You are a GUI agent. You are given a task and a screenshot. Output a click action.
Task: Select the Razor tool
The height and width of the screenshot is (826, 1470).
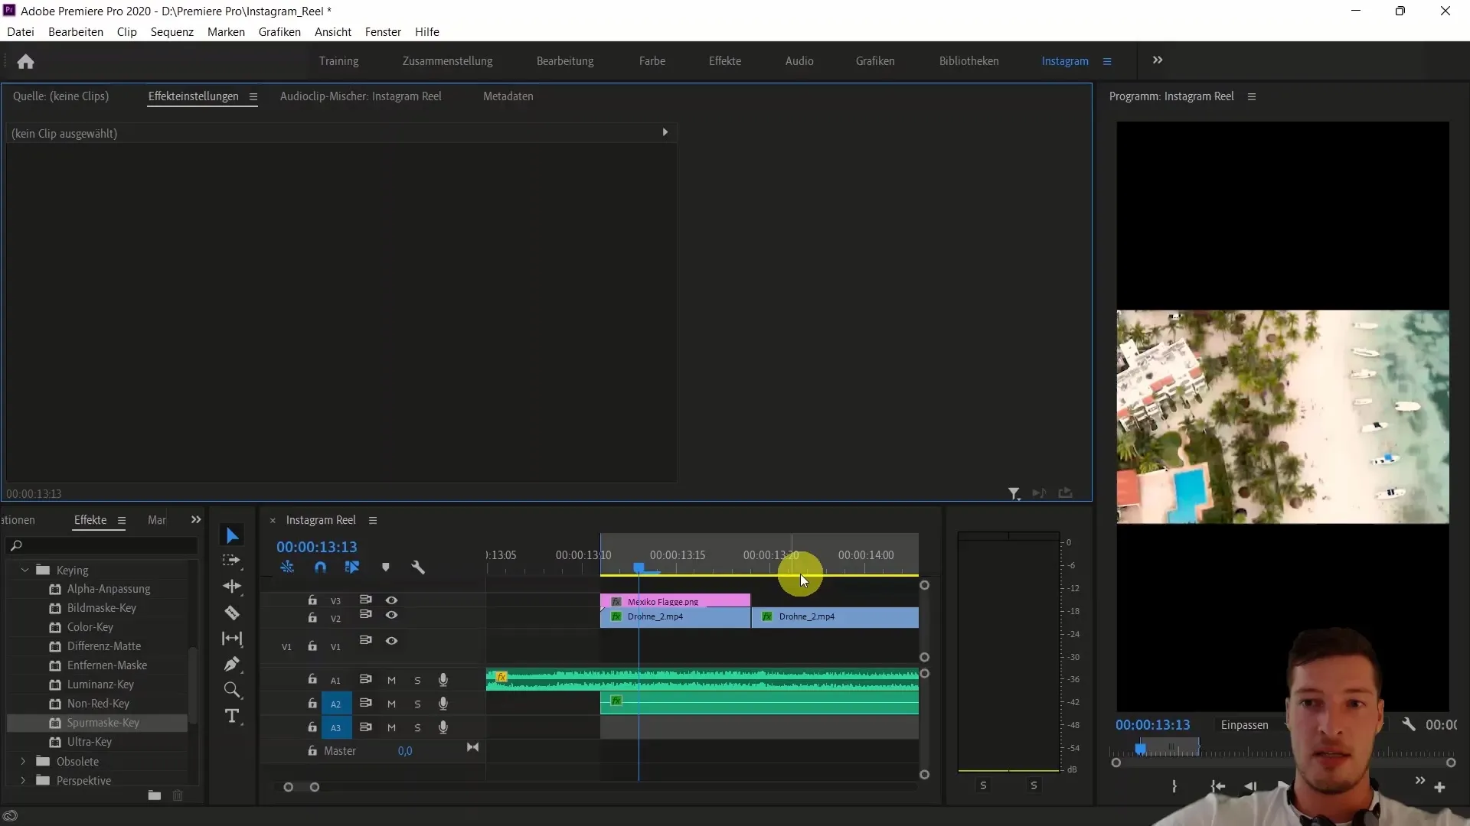231,613
